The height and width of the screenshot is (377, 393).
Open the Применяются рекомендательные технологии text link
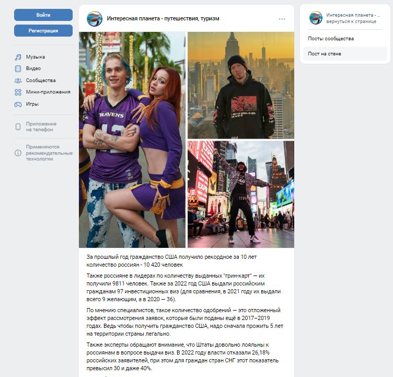tap(49, 153)
